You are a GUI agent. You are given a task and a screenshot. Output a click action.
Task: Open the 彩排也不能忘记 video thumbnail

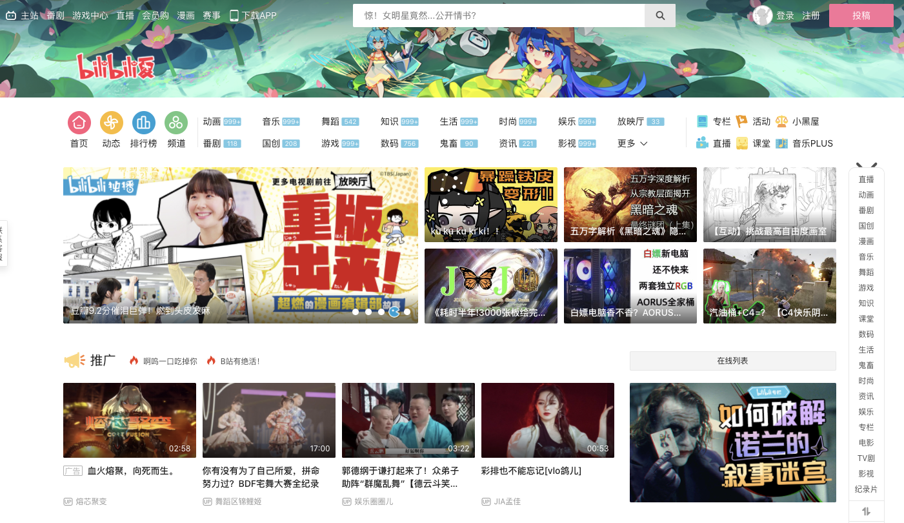(548, 420)
